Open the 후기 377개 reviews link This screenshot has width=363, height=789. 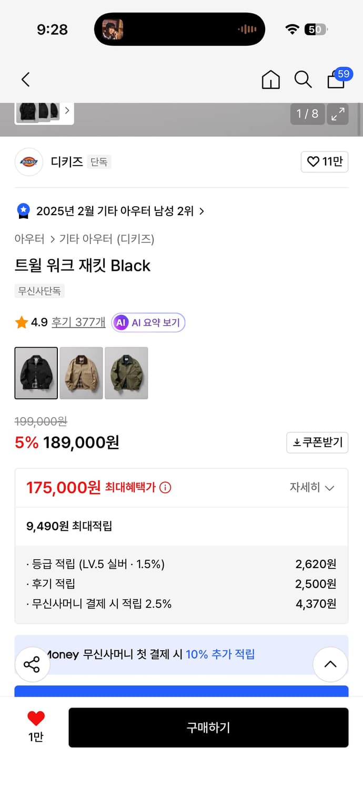click(78, 322)
